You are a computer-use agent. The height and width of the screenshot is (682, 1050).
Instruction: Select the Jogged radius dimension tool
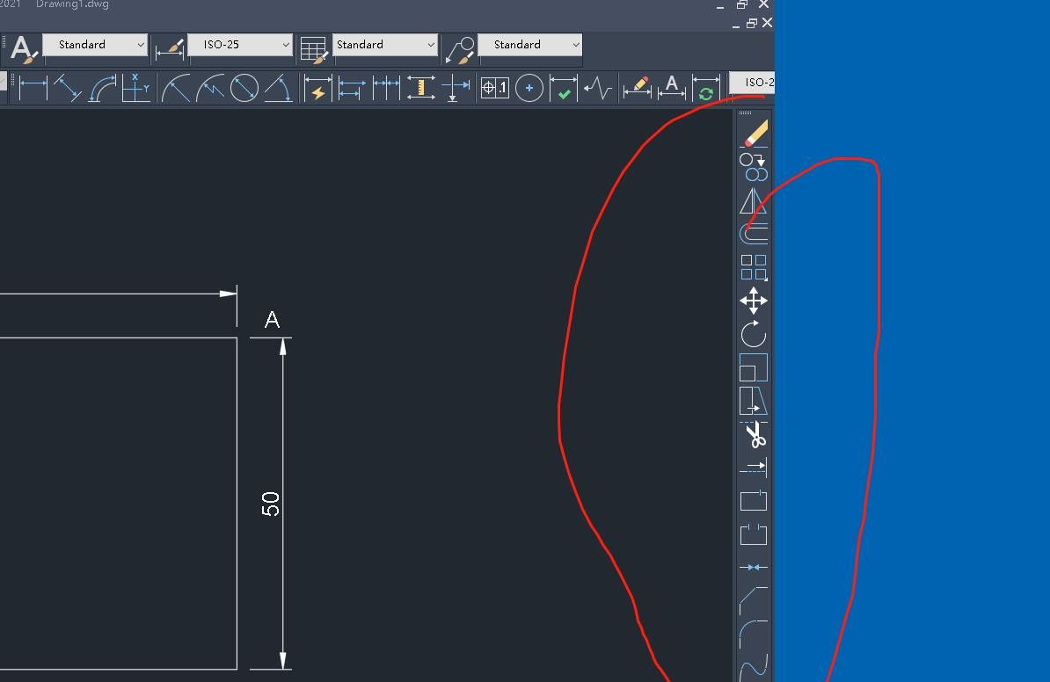210,88
